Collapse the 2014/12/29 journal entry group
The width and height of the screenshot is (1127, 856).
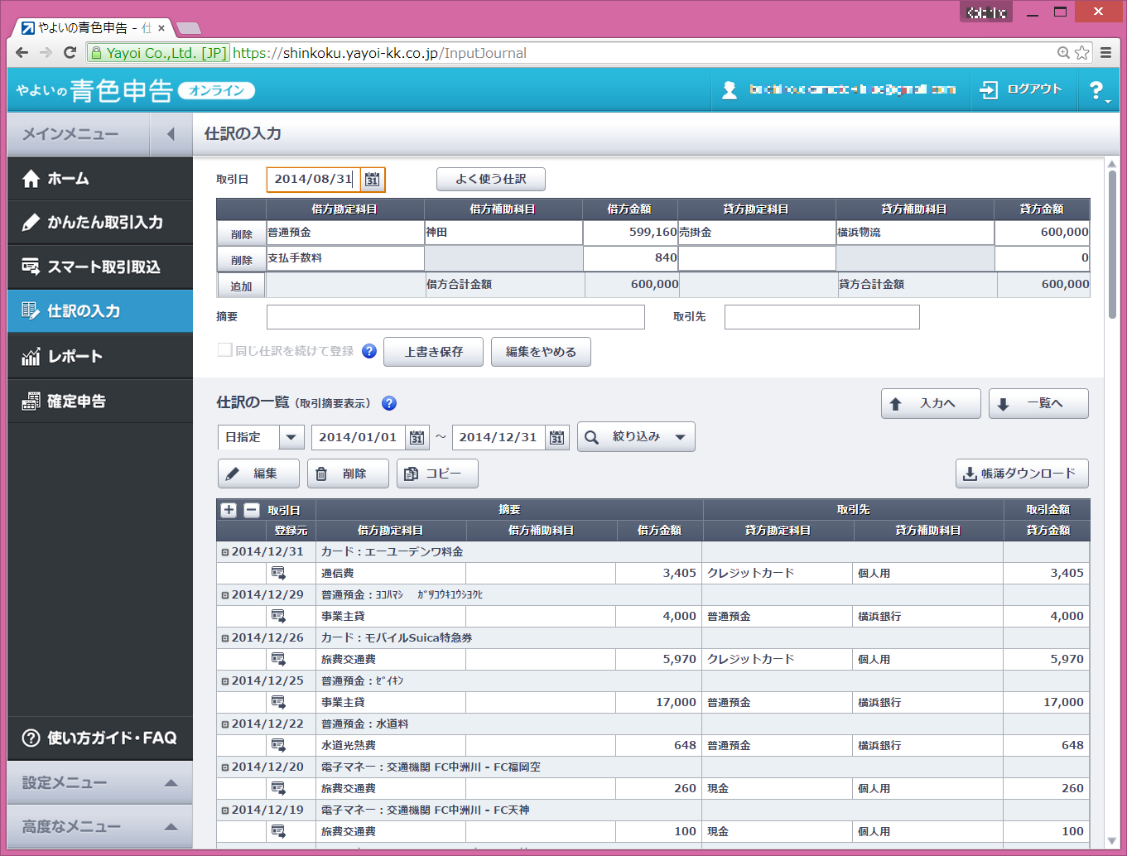(x=224, y=595)
